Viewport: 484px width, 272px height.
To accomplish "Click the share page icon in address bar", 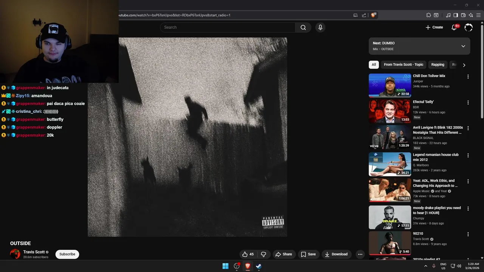I will [x=364, y=15].
